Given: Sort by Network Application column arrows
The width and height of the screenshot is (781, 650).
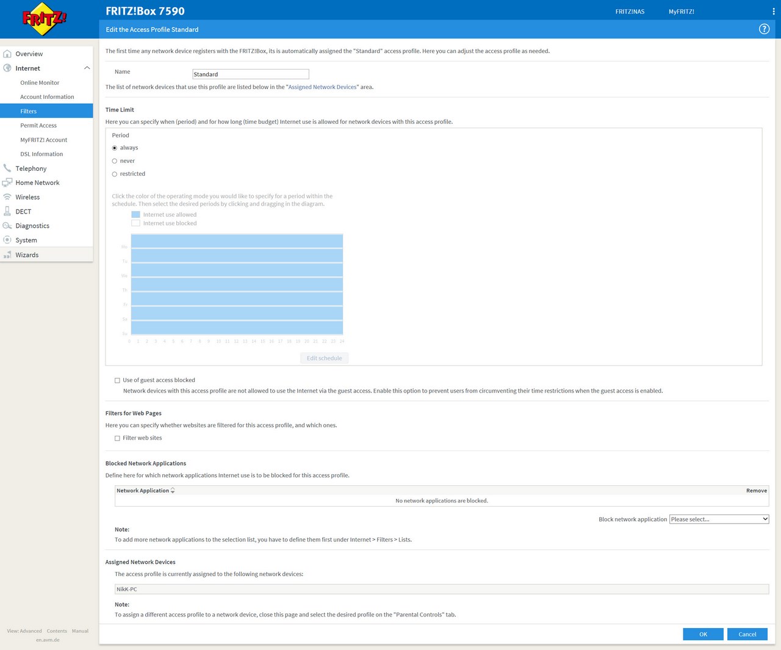Looking at the screenshot, I should pyautogui.click(x=173, y=491).
